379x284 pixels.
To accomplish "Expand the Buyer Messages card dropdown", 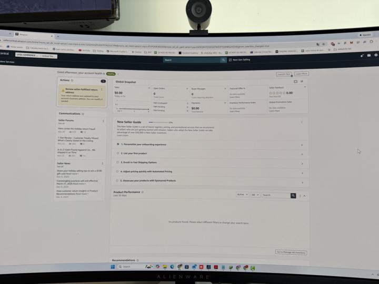I will pyautogui.click(x=225, y=89).
